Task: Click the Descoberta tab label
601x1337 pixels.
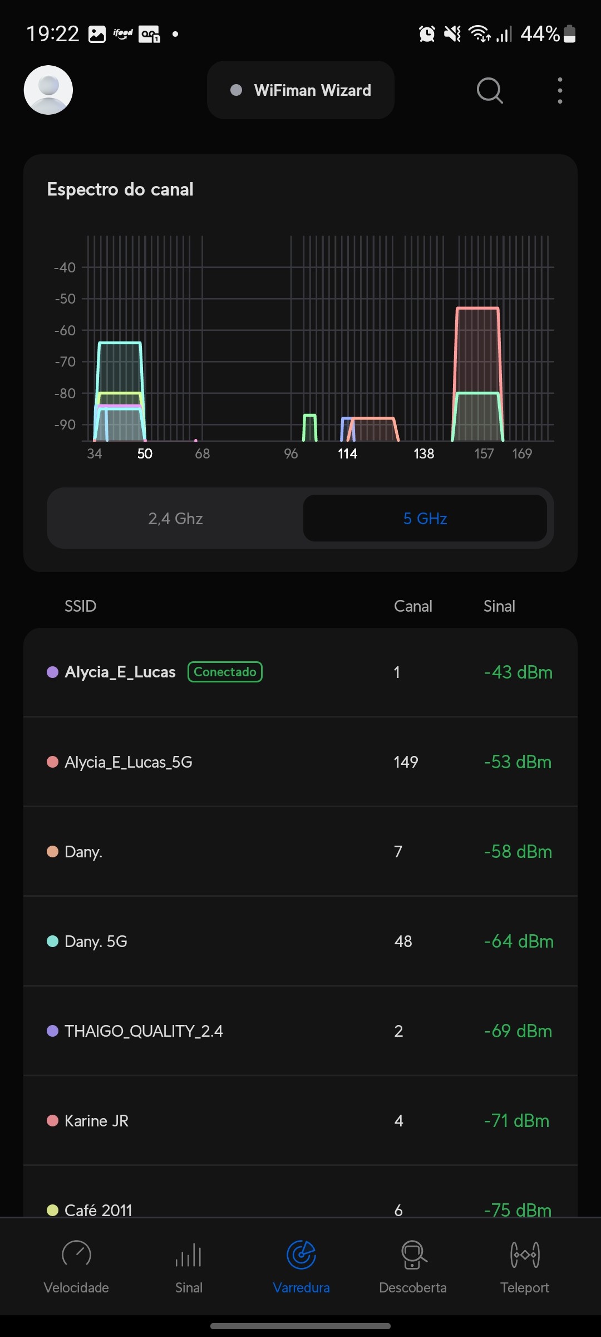Action: pos(413,1288)
